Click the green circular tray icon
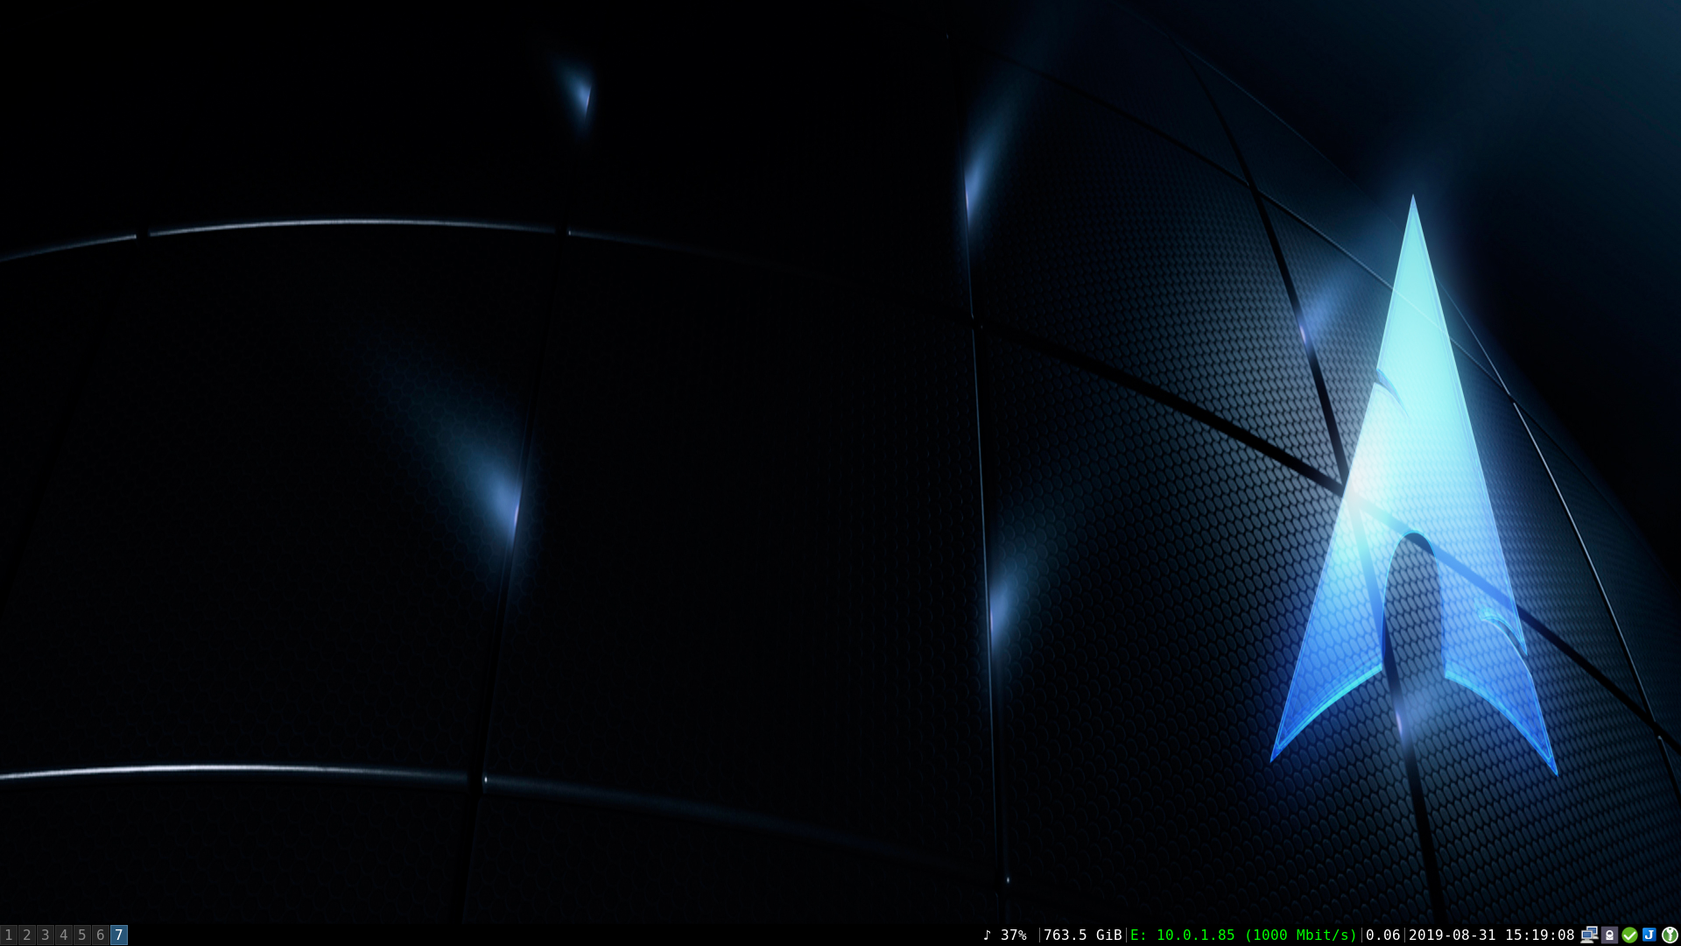 point(1670,935)
